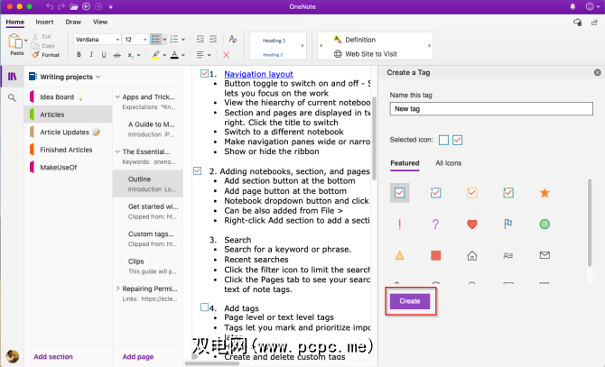Collapse the Apps and Tricks page group
This screenshot has height=367, width=605.
tap(117, 96)
